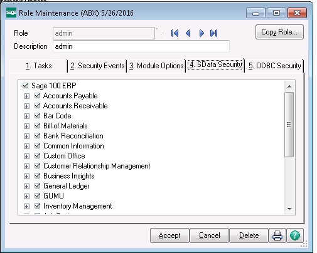
Task: Click the Copy Role... button
Action: [x=279, y=32]
